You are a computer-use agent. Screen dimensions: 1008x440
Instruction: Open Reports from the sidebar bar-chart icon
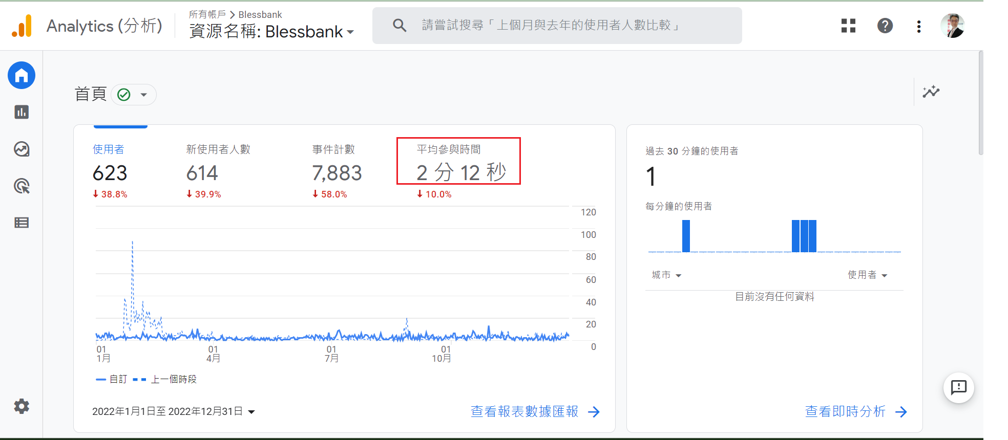point(22,112)
